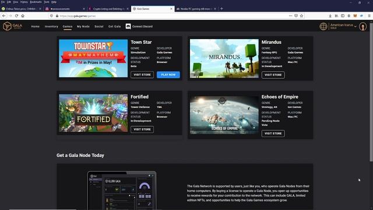Open a new browser tab
This screenshot has height=210, width=373.
pyautogui.click(x=221, y=9)
